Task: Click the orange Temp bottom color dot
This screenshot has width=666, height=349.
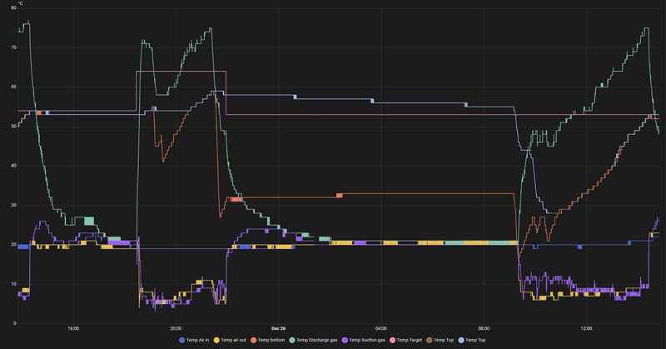Action: click(x=254, y=340)
